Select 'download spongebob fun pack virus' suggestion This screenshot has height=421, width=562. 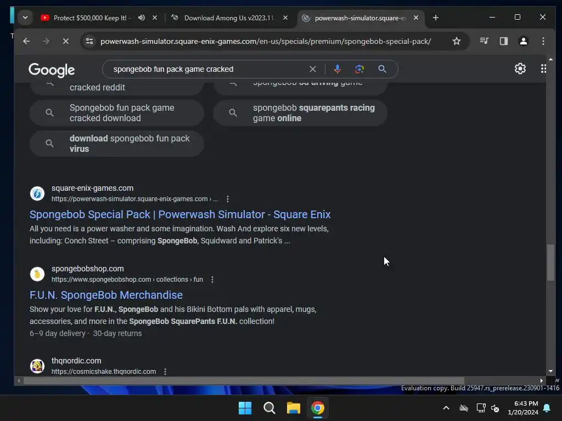coord(117,144)
